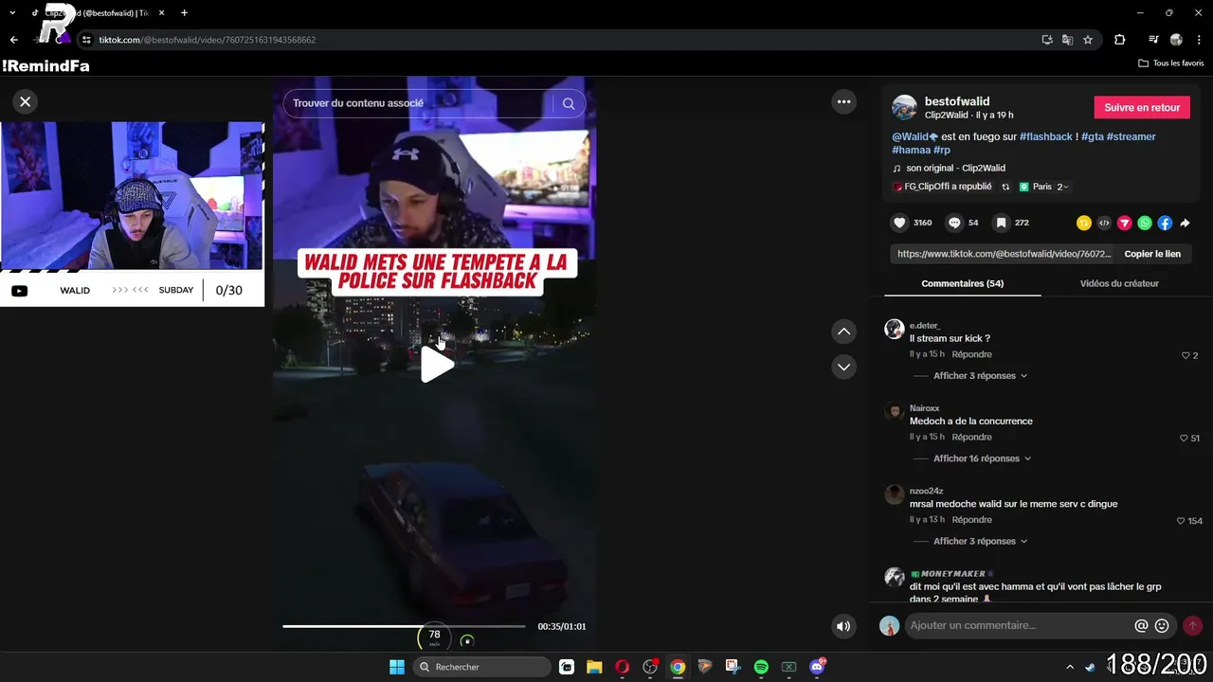Open the 'Tous les favoris' bookmarks folder
This screenshot has width=1213, height=682.
coord(1170,63)
